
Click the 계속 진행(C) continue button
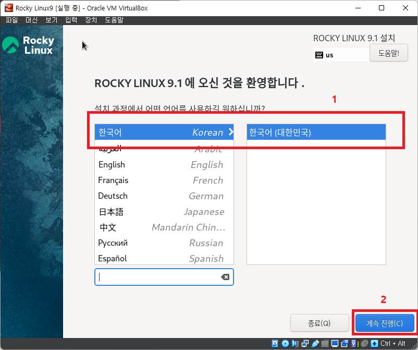pyautogui.click(x=385, y=323)
